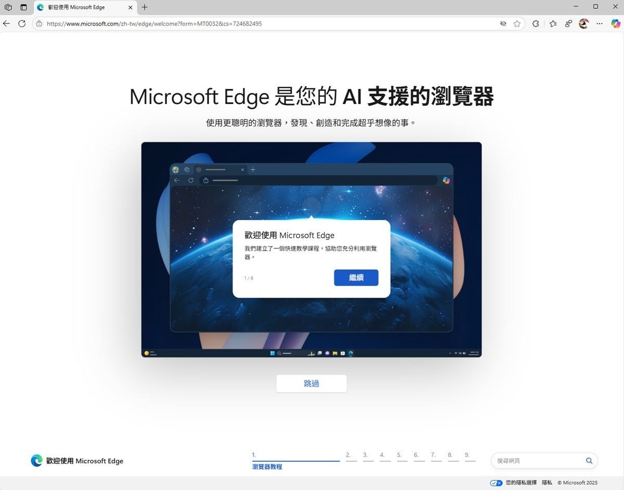
Task: Open the Extensions puzzle icon
Action: pyautogui.click(x=536, y=23)
